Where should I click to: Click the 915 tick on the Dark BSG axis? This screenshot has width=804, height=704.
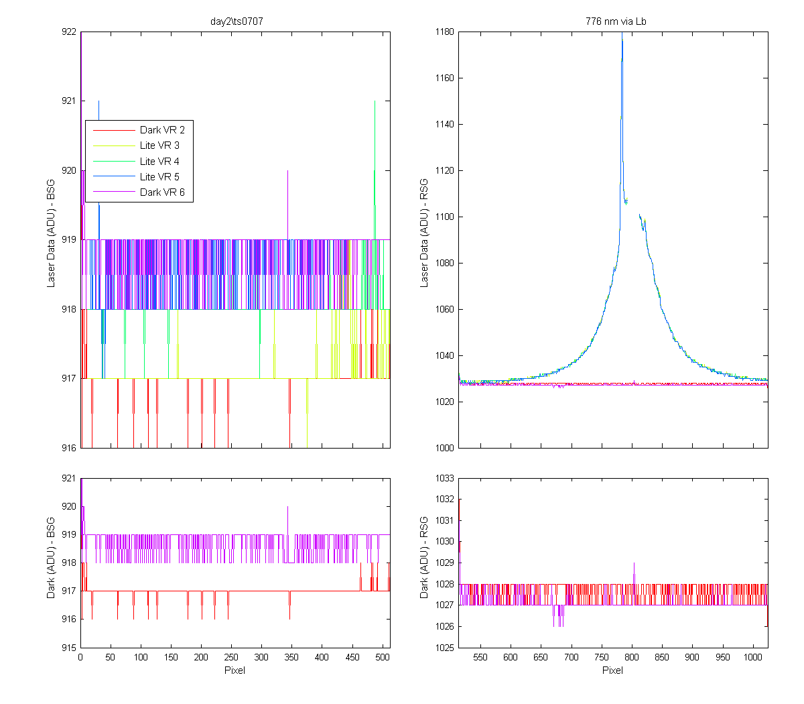69,648
